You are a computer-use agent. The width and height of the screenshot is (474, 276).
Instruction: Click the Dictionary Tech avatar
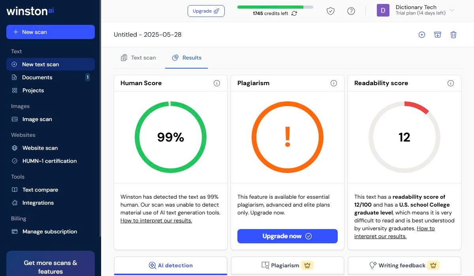click(383, 10)
